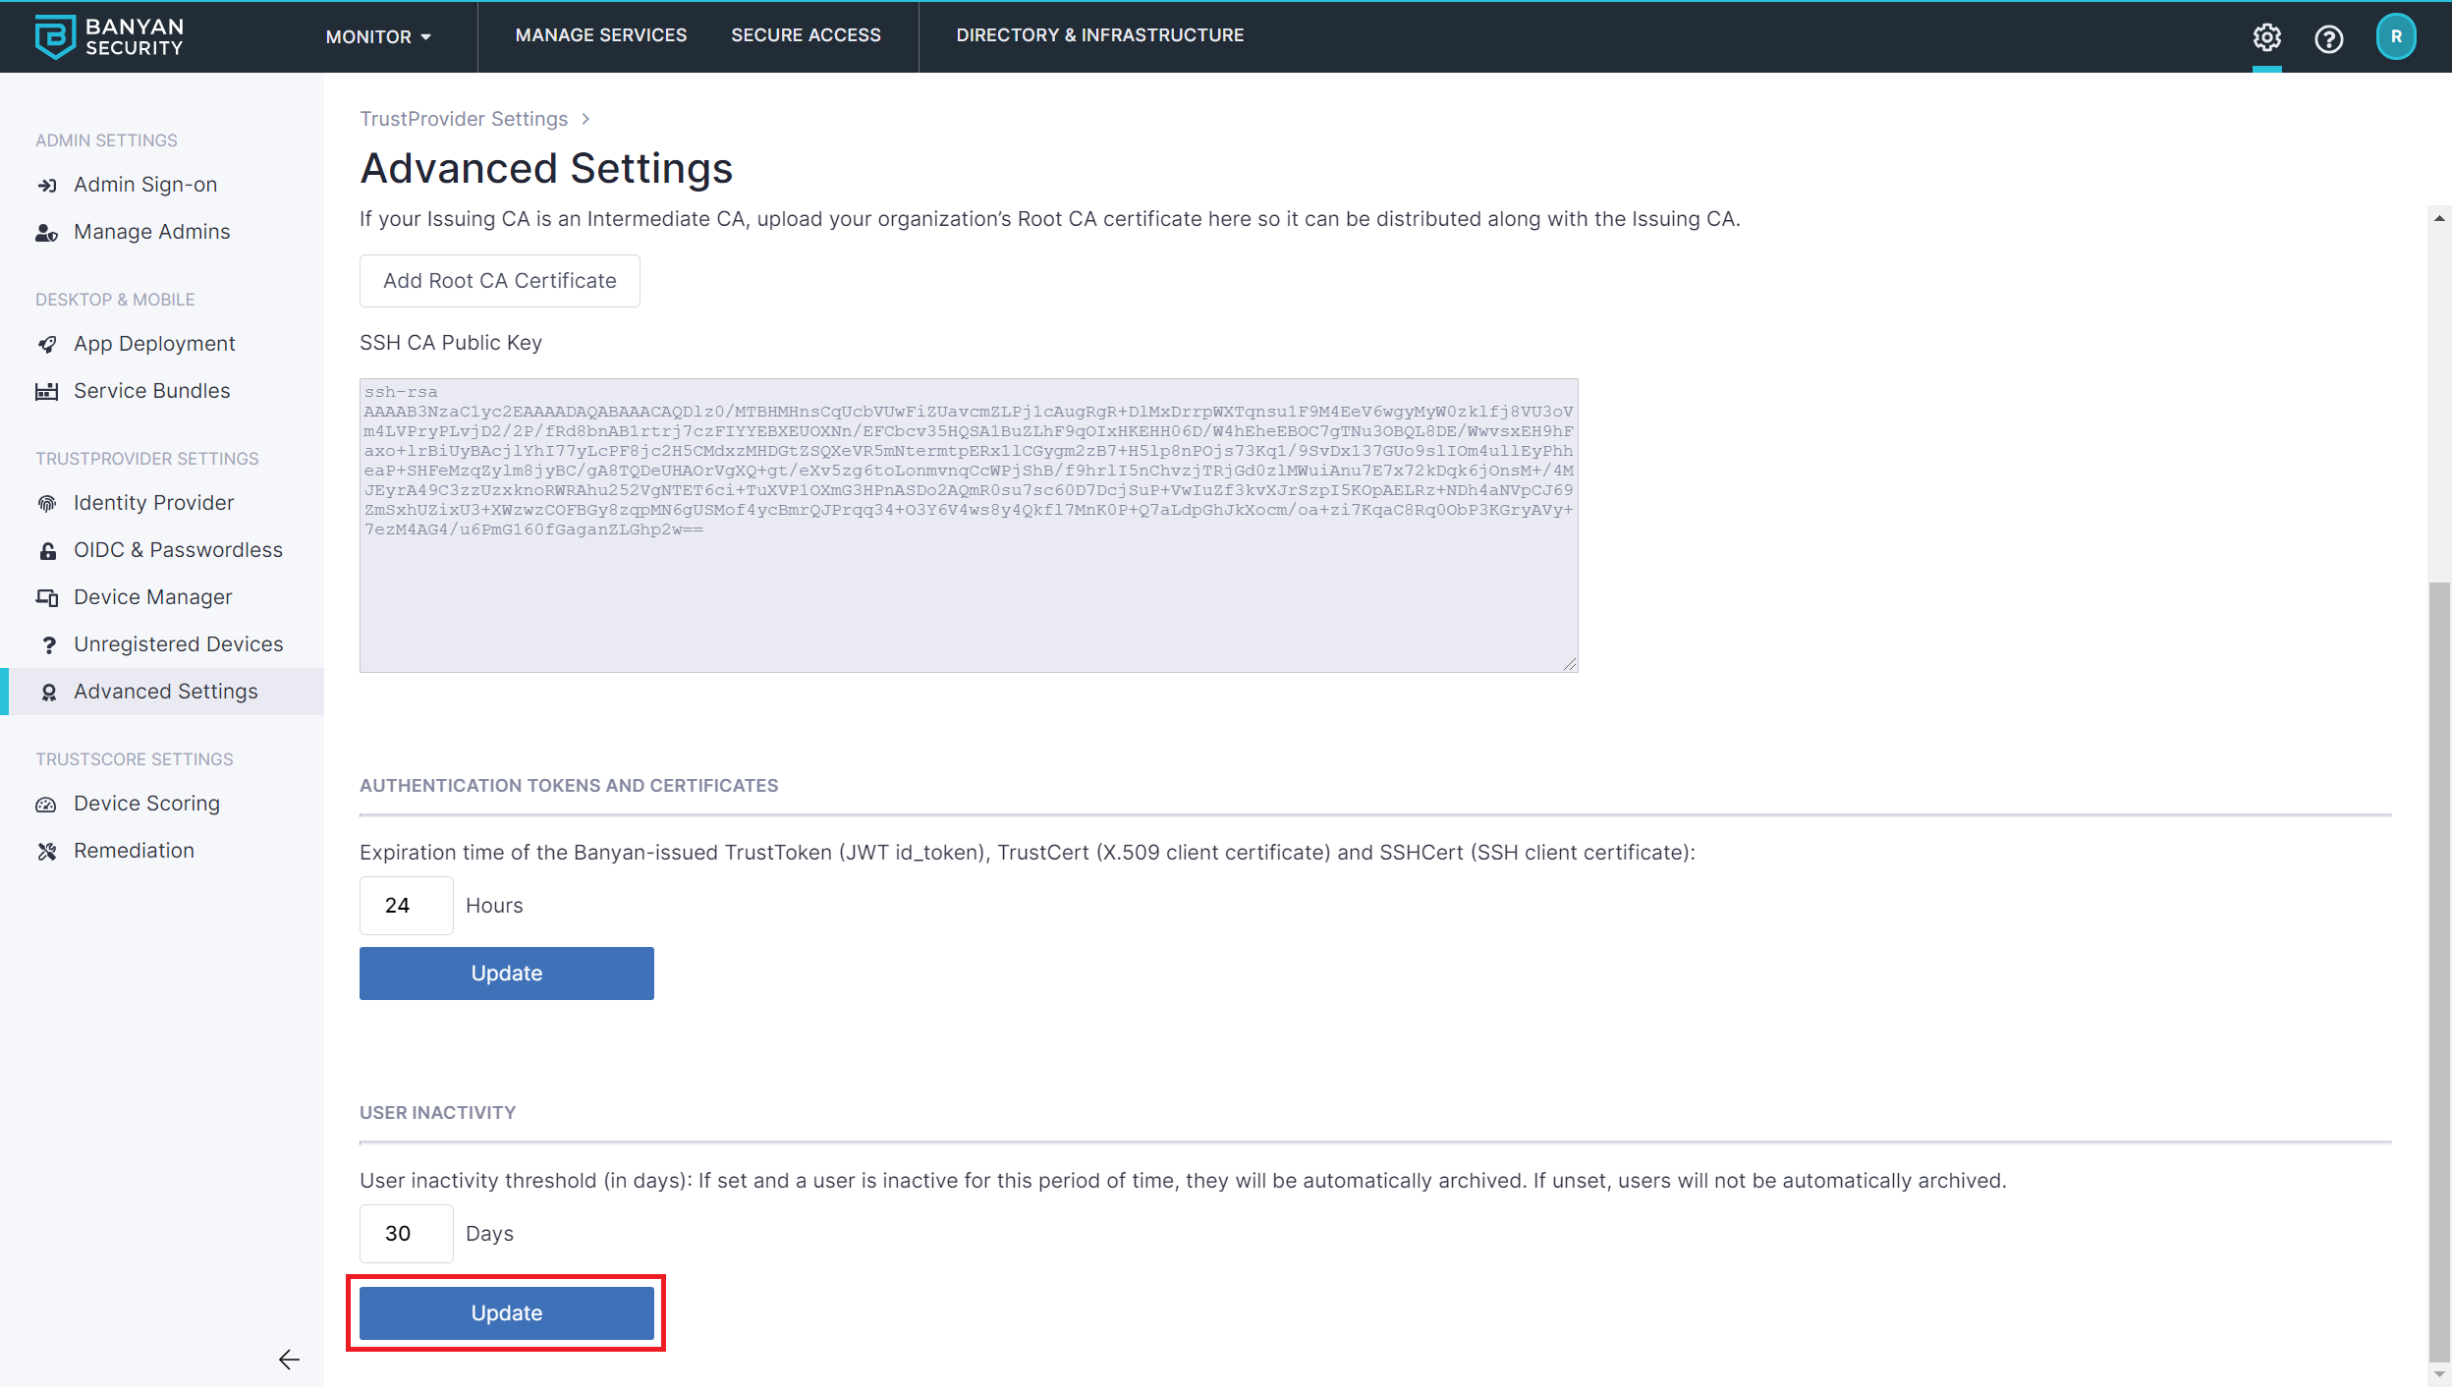The width and height of the screenshot is (2452, 1392).
Task: Click the Banyan Security logo
Action: coord(109,37)
